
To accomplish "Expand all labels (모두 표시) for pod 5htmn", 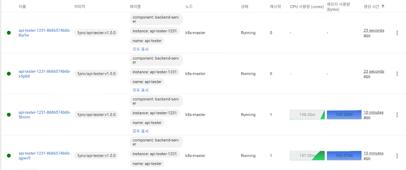I will [x=140, y=131].
